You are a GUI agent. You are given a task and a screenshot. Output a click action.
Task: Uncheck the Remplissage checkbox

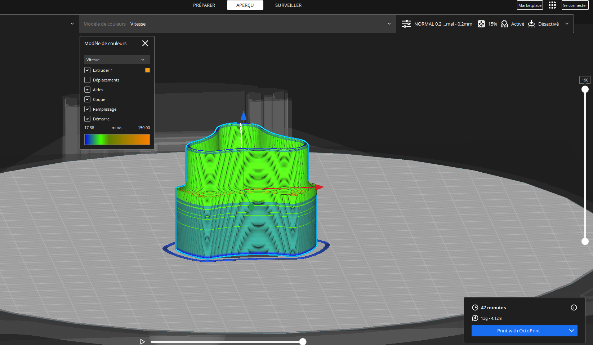coord(88,109)
